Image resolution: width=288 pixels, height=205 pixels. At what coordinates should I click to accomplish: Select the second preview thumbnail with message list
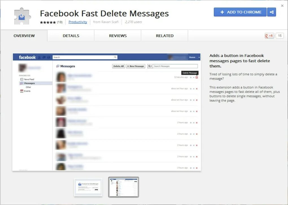pos(124,187)
